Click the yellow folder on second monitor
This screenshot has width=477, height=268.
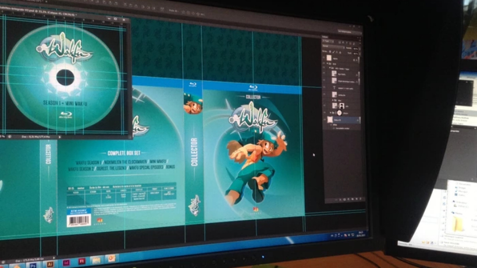458,224
